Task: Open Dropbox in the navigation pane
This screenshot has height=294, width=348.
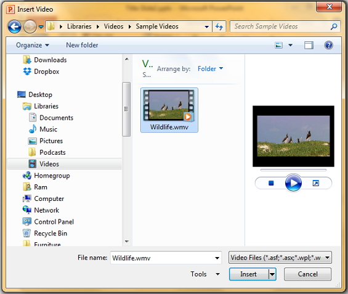Action: point(47,71)
